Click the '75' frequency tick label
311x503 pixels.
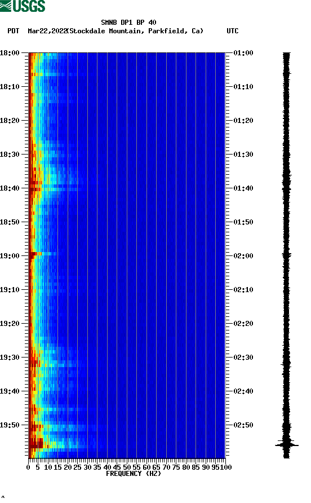(x=176, y=467)
